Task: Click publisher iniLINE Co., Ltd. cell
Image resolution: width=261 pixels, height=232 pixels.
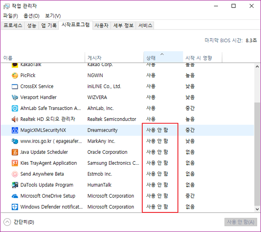Action: point(104,86)
